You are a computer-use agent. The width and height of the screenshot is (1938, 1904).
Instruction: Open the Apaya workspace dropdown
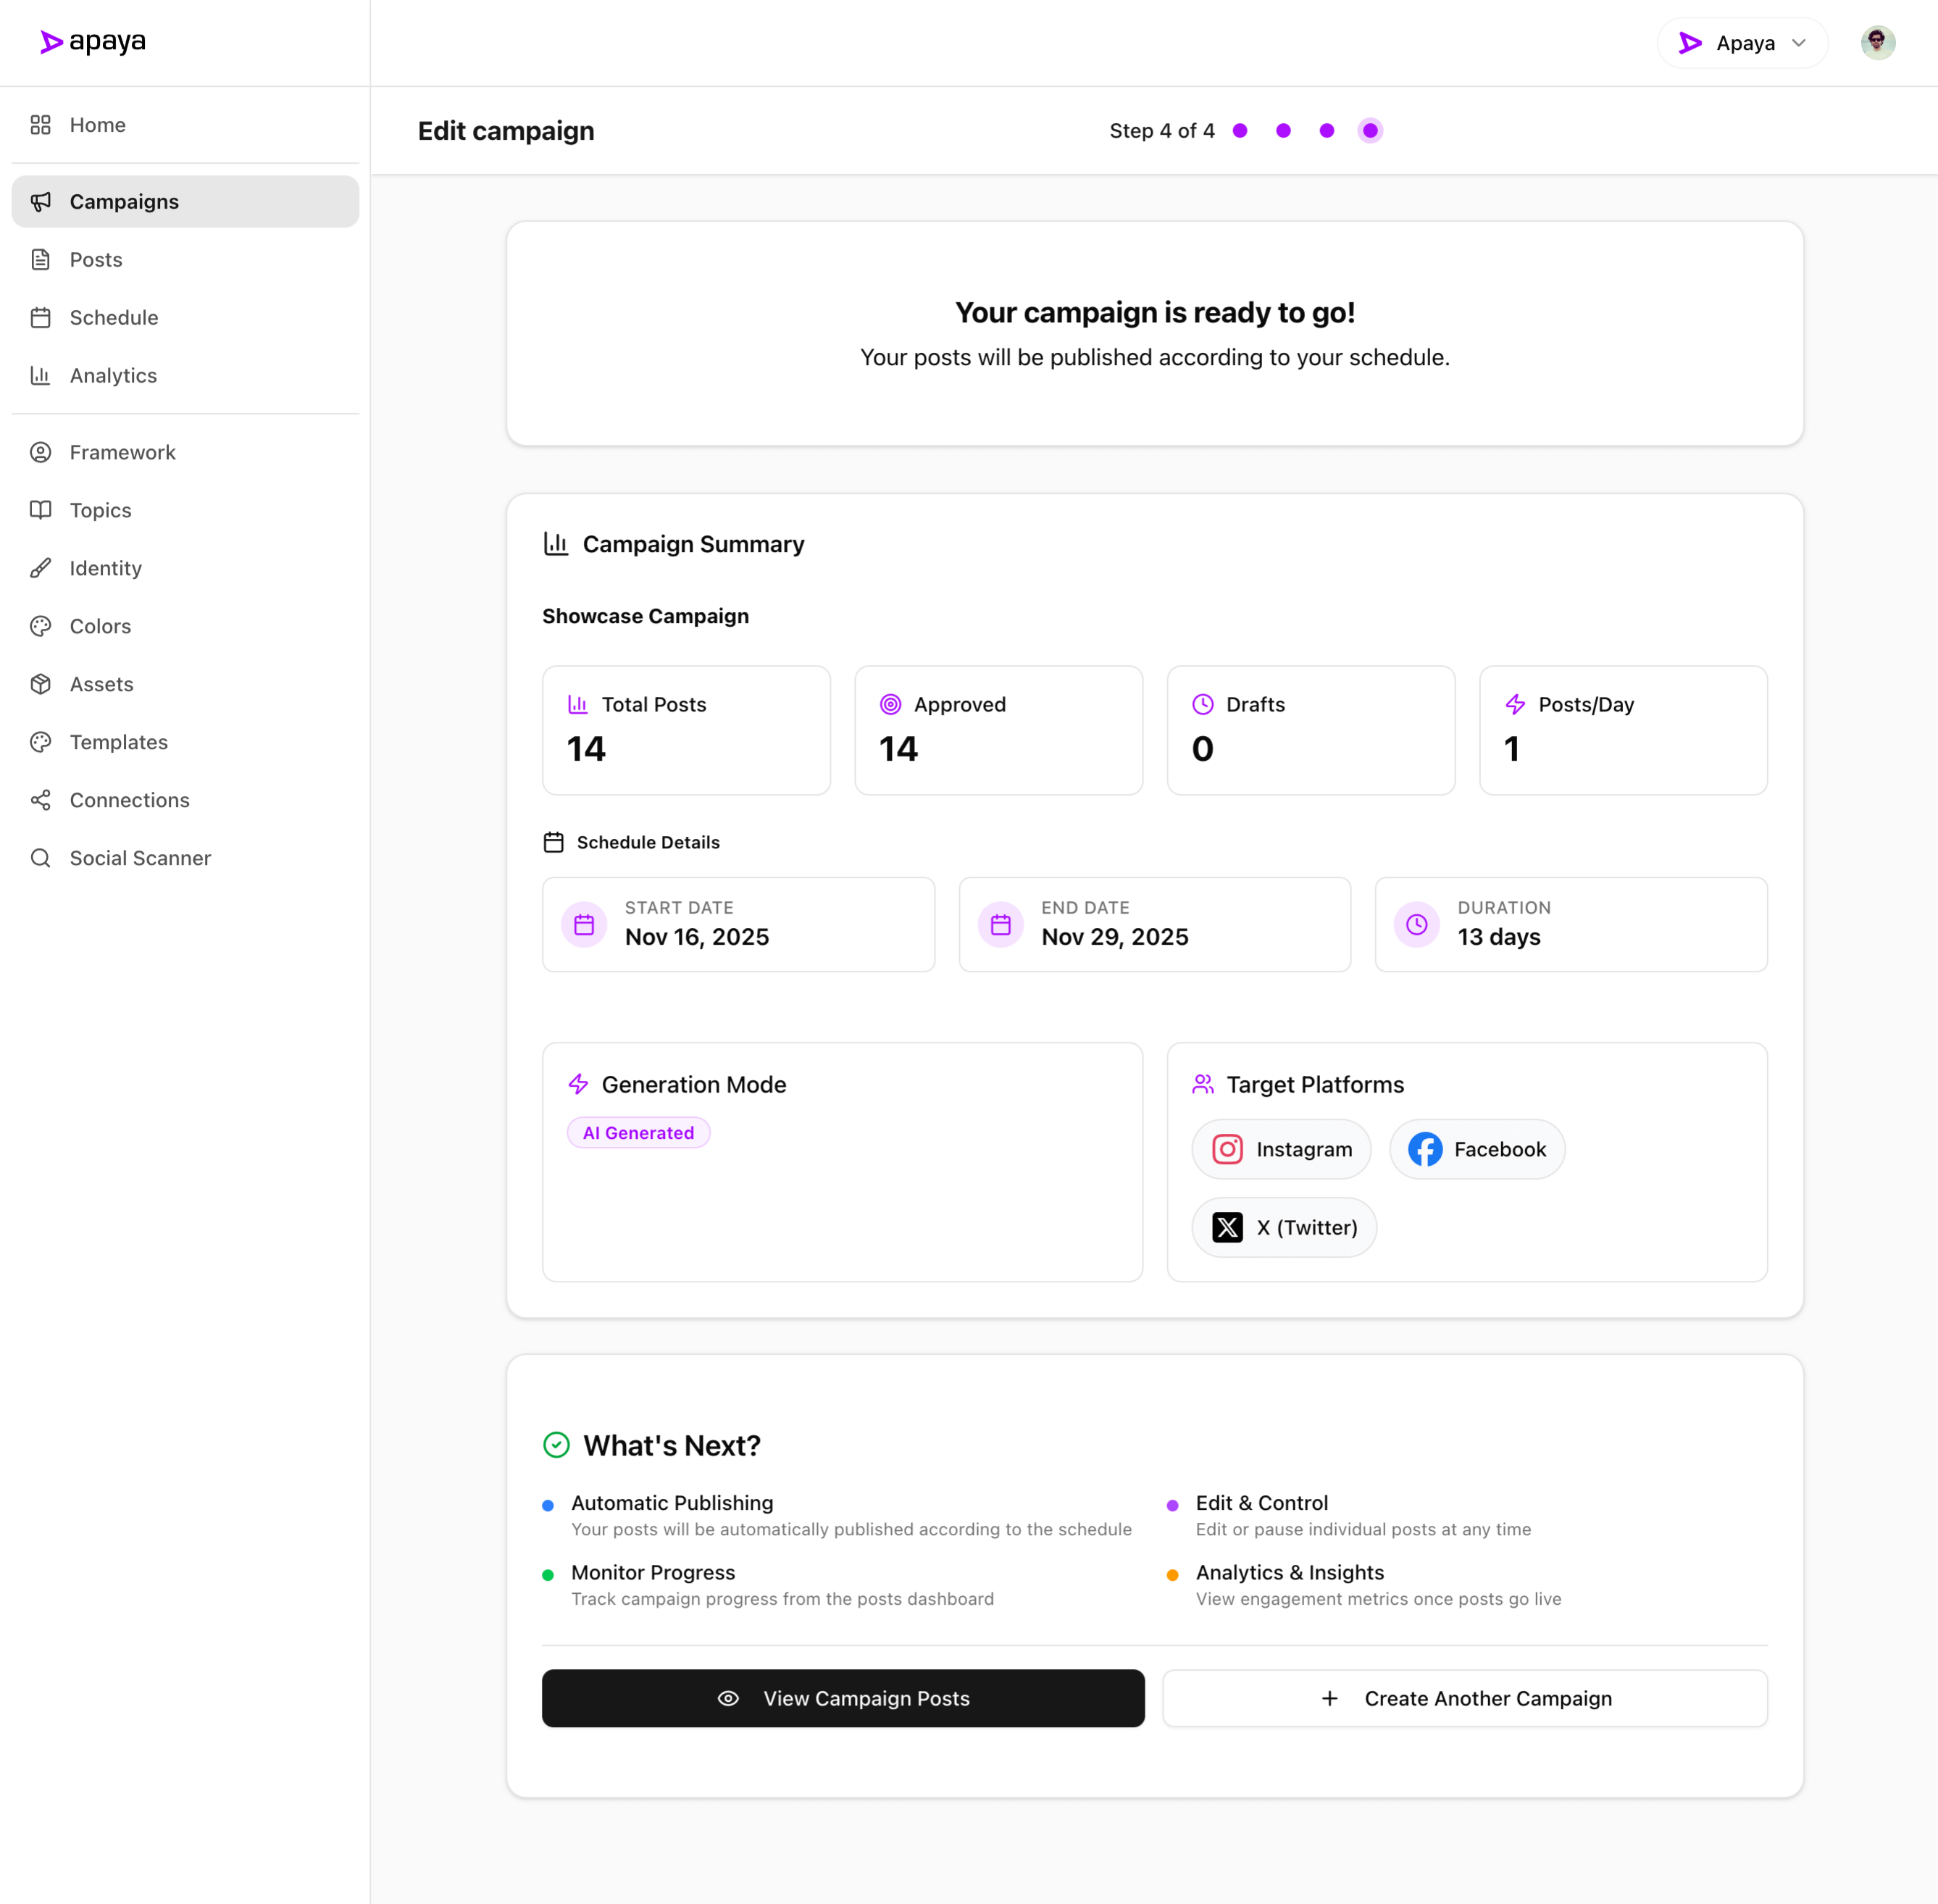[1741, 43]
